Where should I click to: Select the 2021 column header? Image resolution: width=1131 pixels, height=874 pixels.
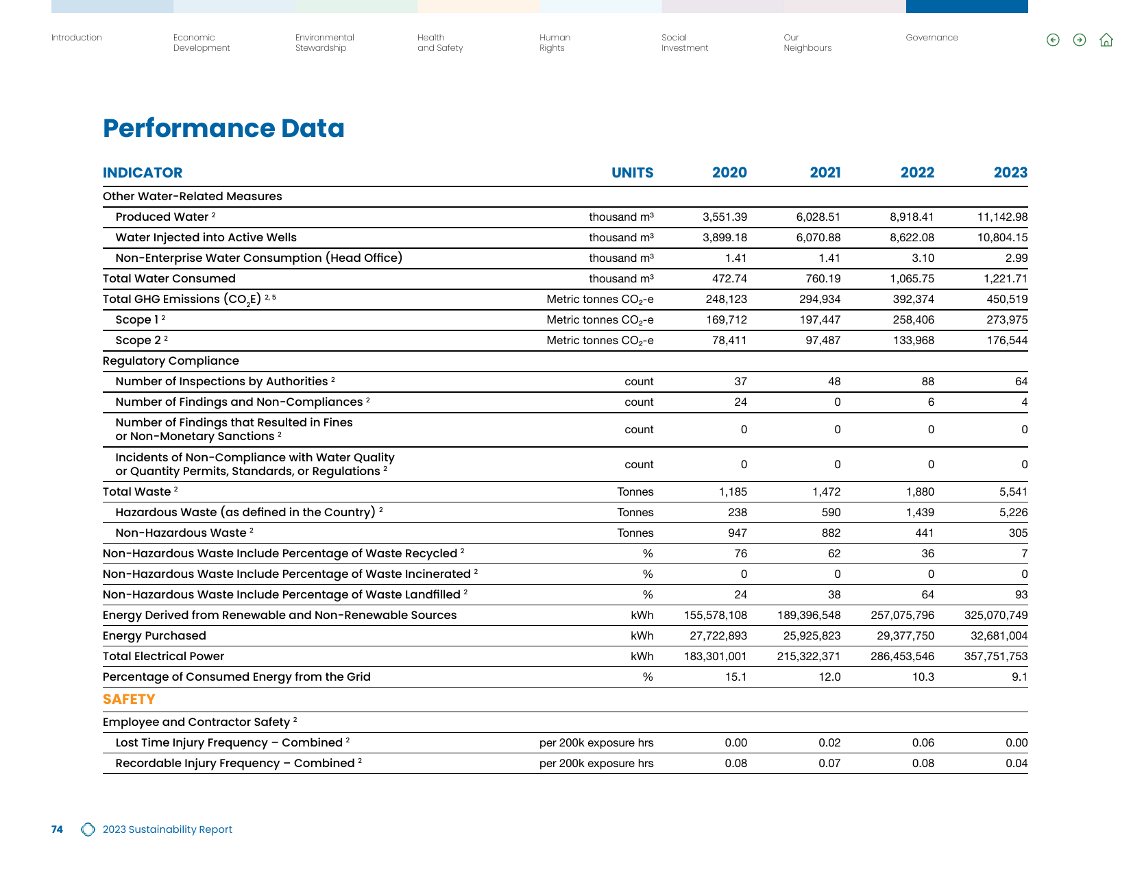(x=825, y=173)
